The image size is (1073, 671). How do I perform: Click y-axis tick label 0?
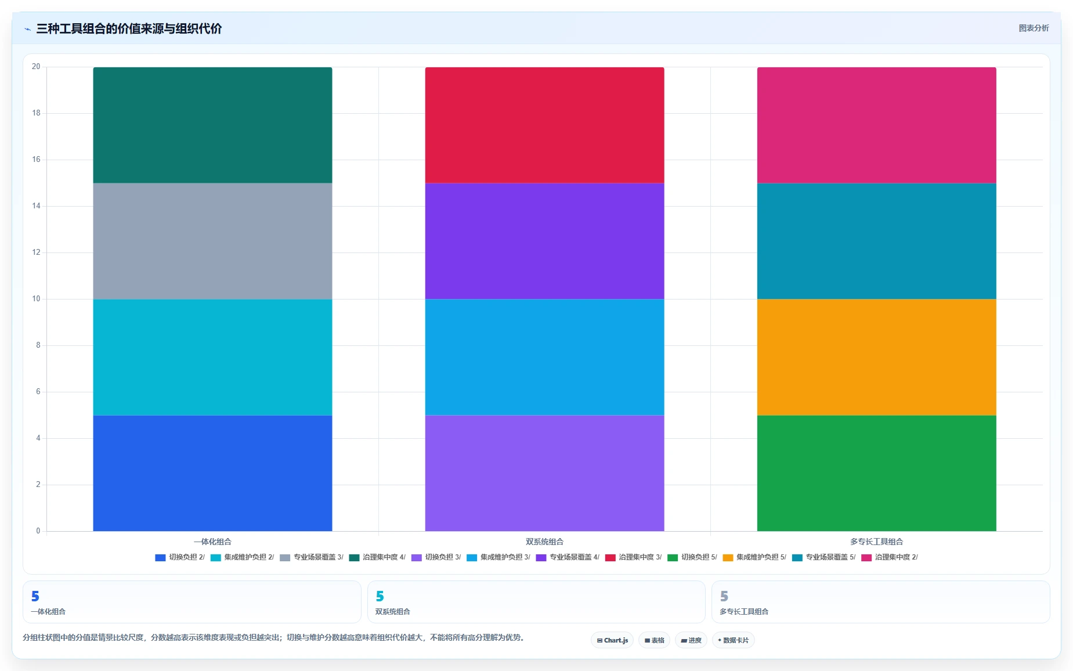click(x=38, y=531)
